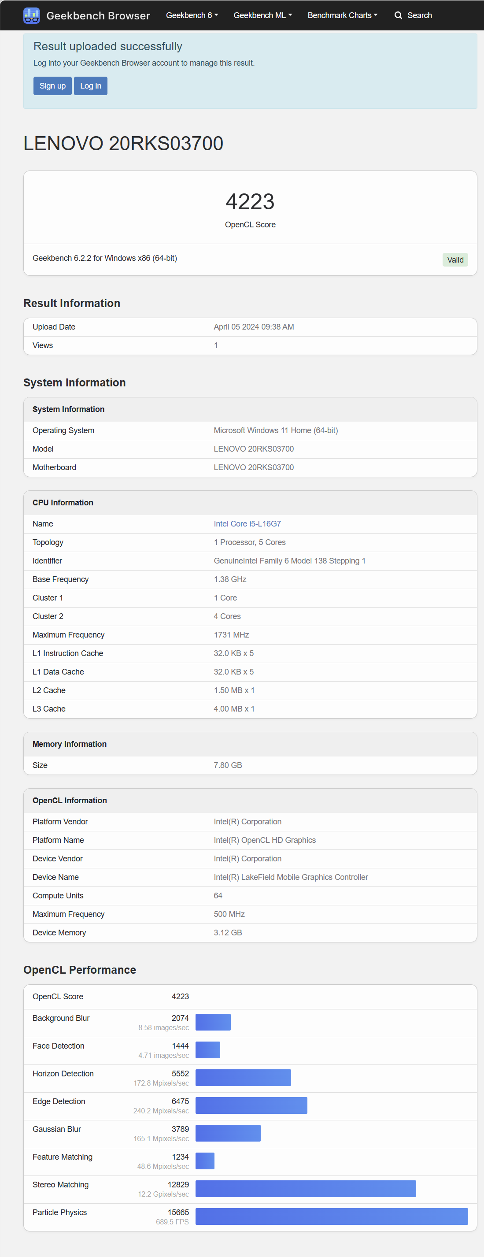Click "Intel(R) OpenCL HD Graphics" platform name
The image size is (484, 1257).
click(x=264, y=840)
